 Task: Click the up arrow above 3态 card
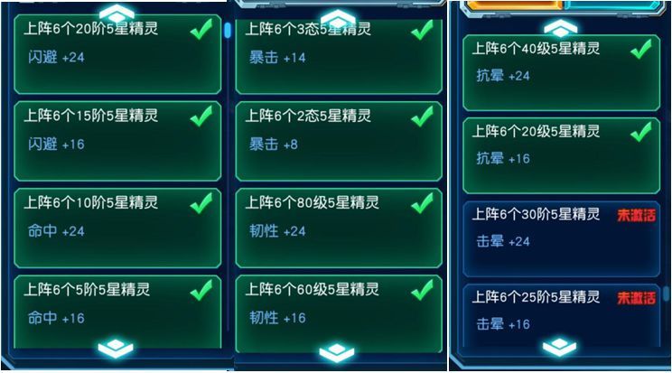(338, 18)
